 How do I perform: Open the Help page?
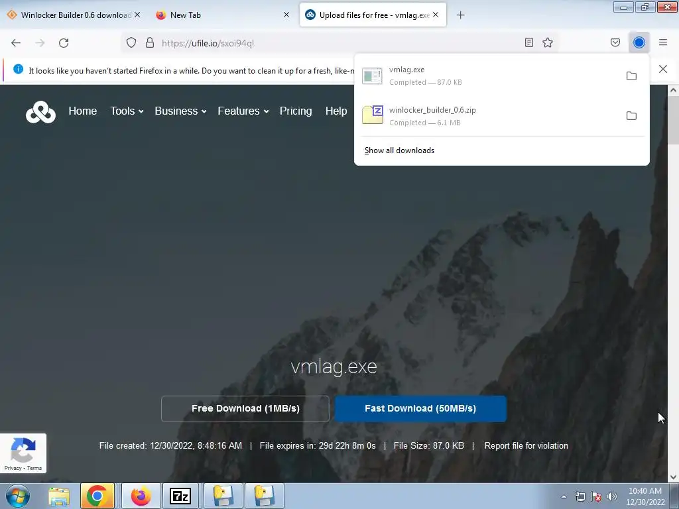(x=336, y=111)
